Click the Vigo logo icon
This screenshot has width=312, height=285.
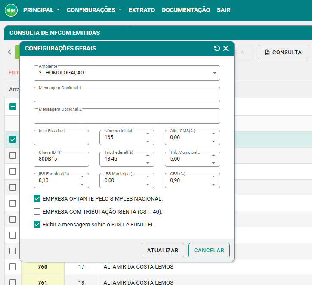tap(11, 10)
